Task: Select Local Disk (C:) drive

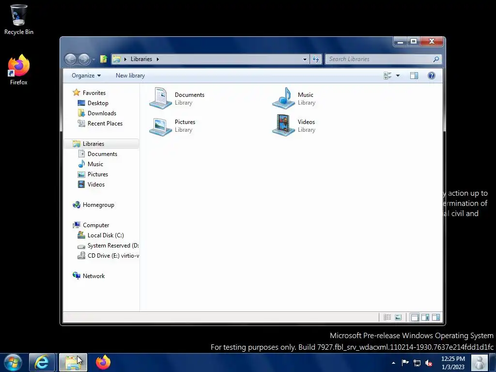Action: click(x=106, y=235)
